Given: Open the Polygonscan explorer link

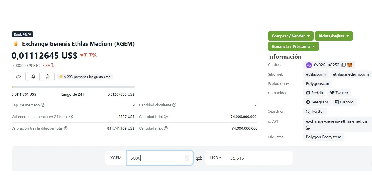Looking at the screenshot, I should [x=317, y=83].
